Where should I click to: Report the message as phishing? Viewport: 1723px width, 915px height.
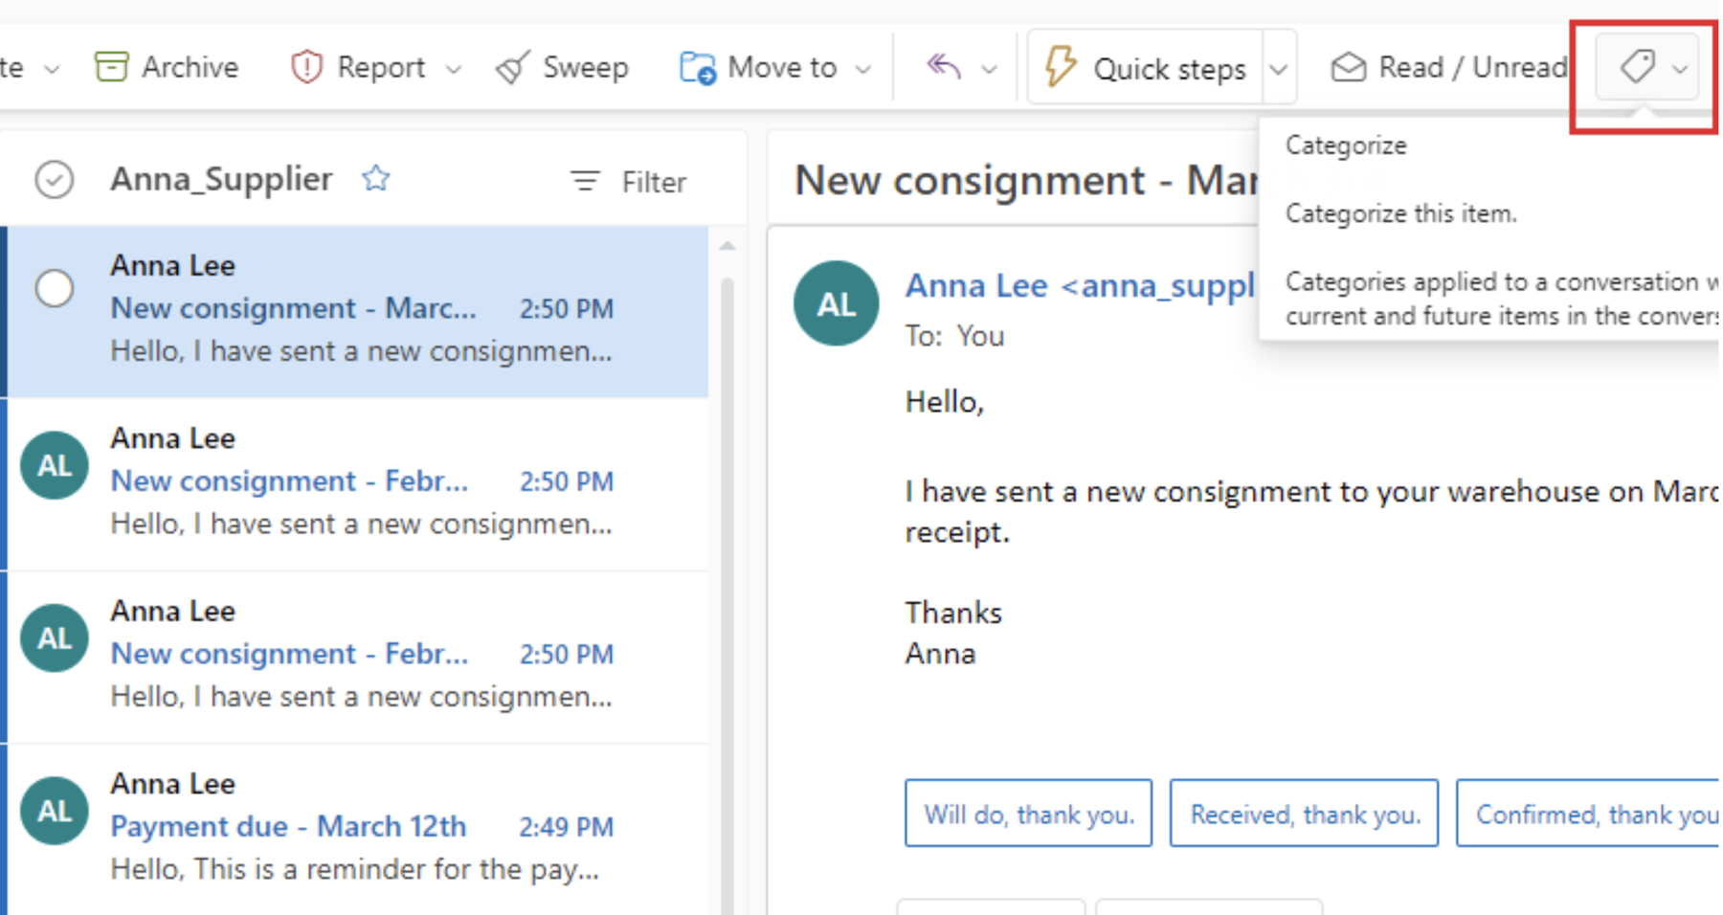coord(359,66)
